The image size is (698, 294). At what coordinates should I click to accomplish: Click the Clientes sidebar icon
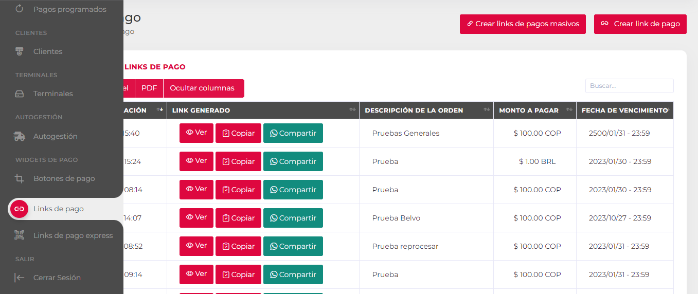point(20,51)
